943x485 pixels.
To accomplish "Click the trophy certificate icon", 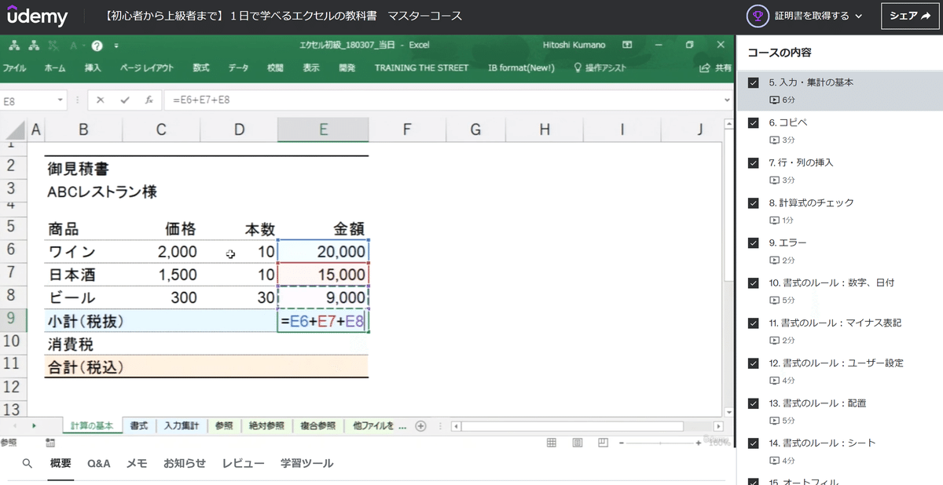I will (x=758, y=16).
